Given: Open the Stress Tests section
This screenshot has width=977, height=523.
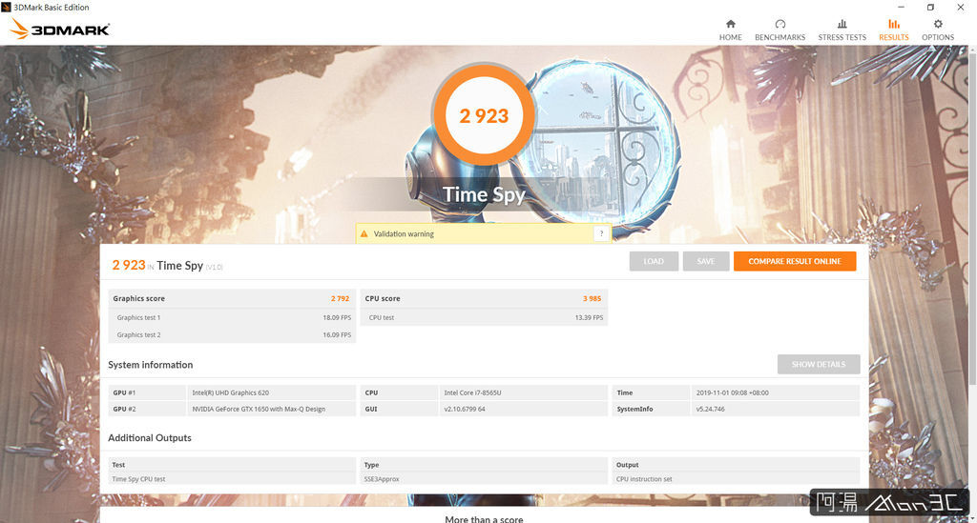Looking at the screenshot, I should click(842, 30).
